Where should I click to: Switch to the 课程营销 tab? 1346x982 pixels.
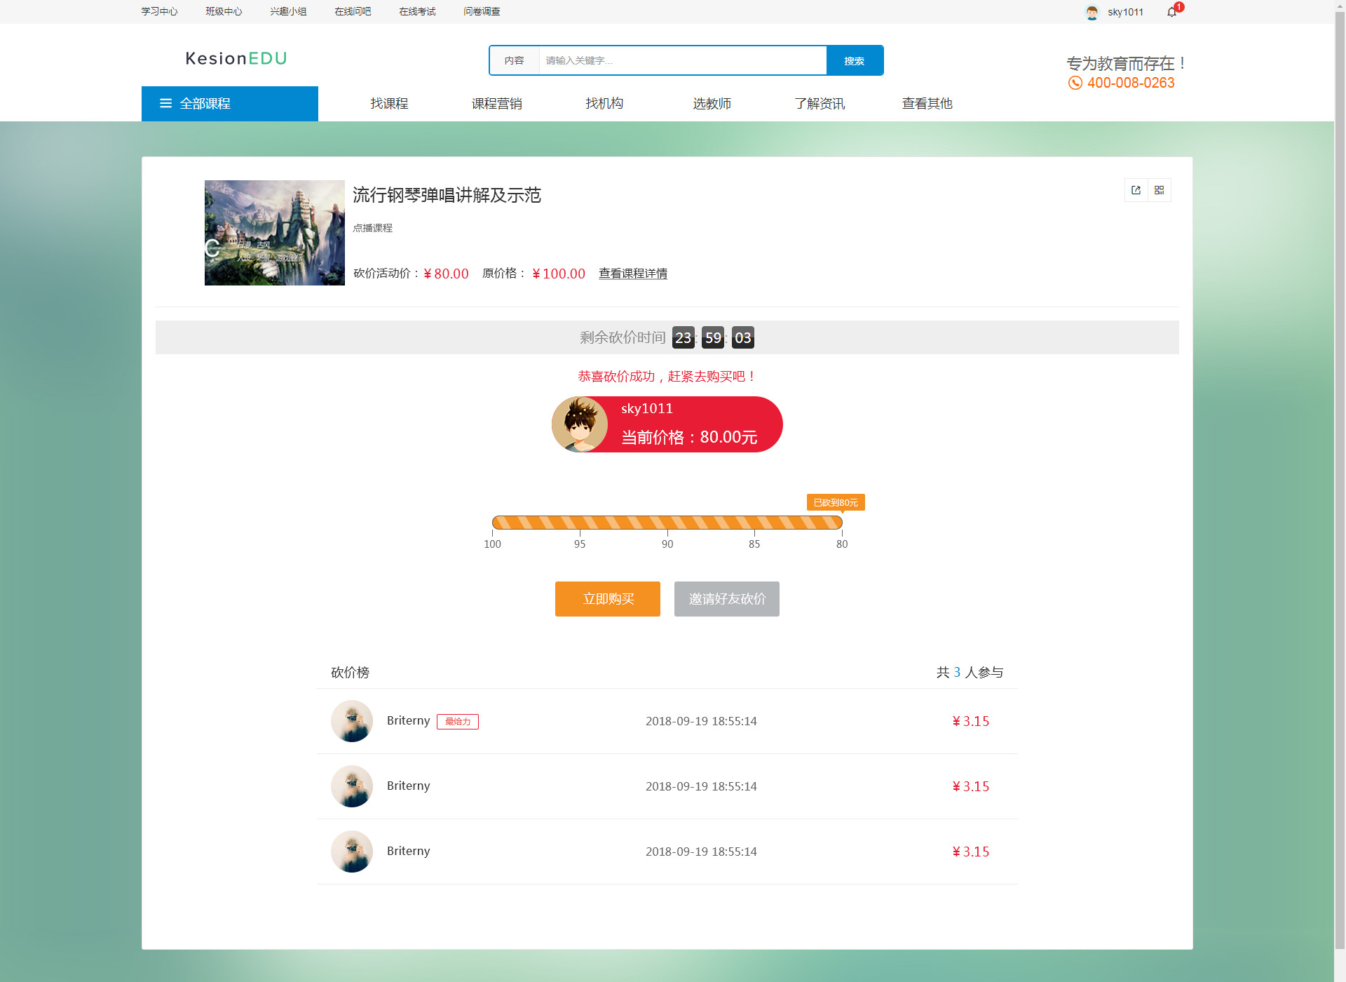click(497, 103)
